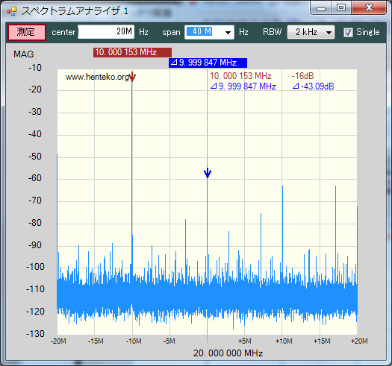The height and width of the screenshot is (366, 392).
Task: Click the red 10.000 153 MHz marker label
Action: click(132, 52)
